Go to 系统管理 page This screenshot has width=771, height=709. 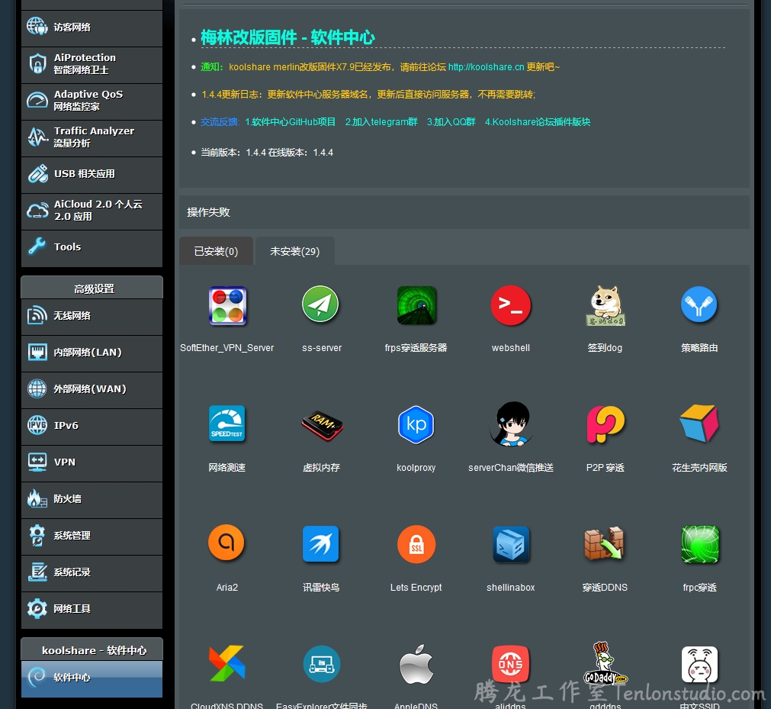coord(92,537)
